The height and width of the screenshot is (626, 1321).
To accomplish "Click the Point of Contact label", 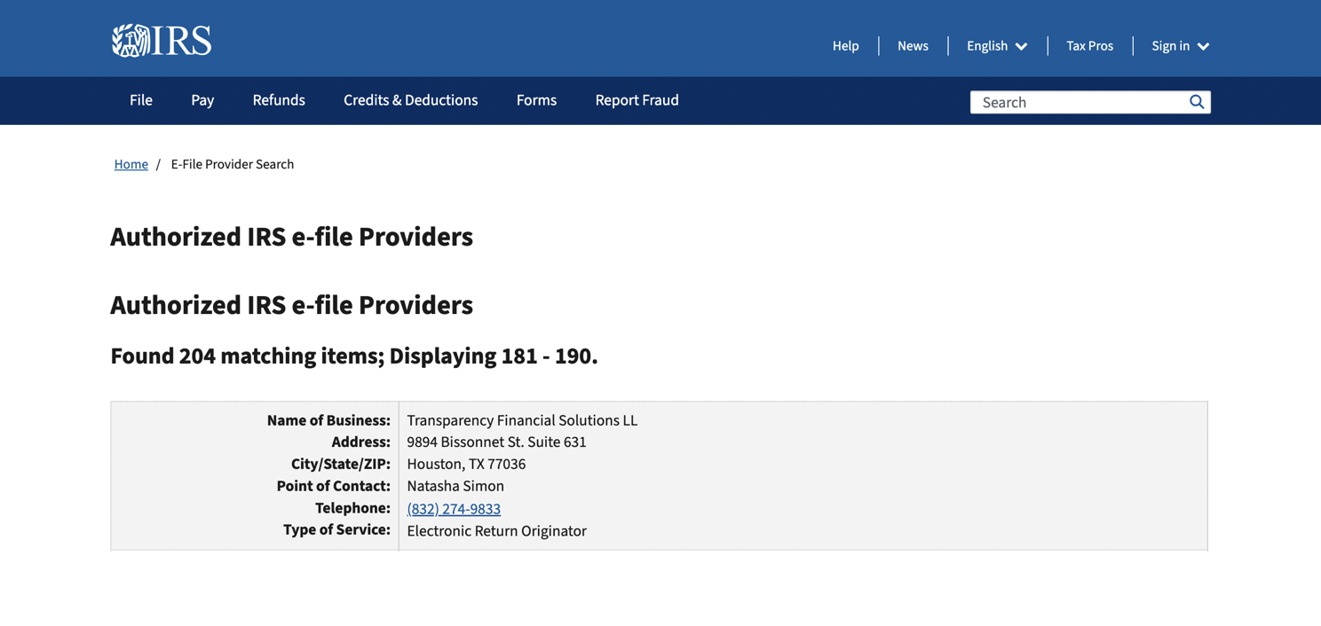I will pyautogui.click(x=333, y=486).
